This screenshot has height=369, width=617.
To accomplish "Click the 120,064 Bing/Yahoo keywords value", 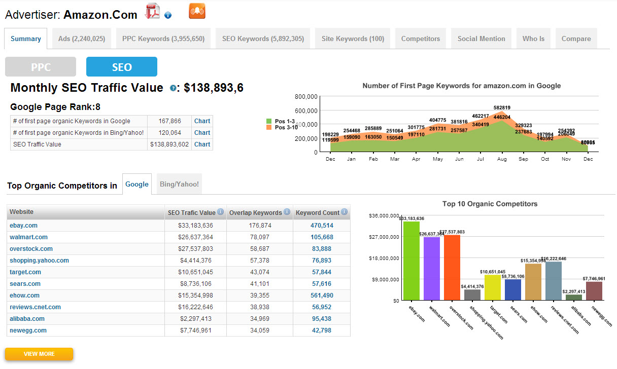I will 170,133.
